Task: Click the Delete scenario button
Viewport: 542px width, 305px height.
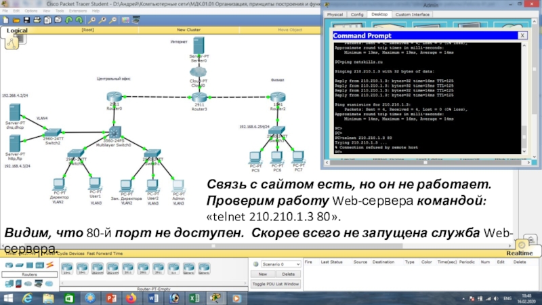Action: (289, 274)
